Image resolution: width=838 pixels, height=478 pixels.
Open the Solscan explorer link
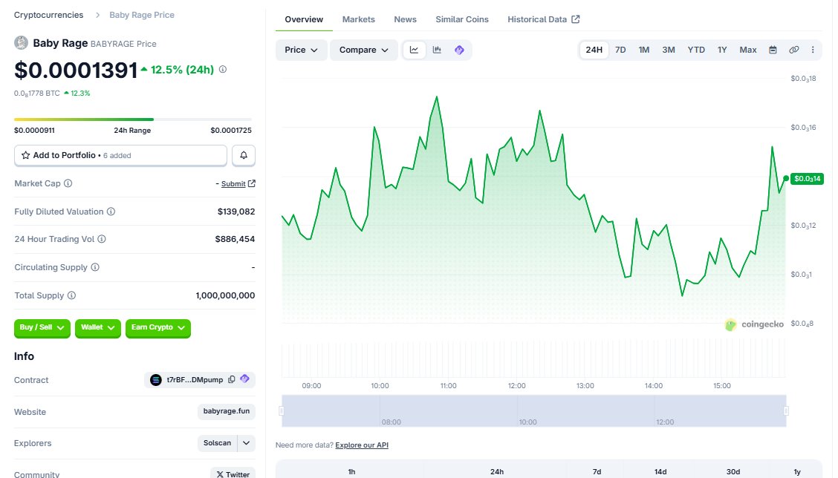click(x=217, y=443)
